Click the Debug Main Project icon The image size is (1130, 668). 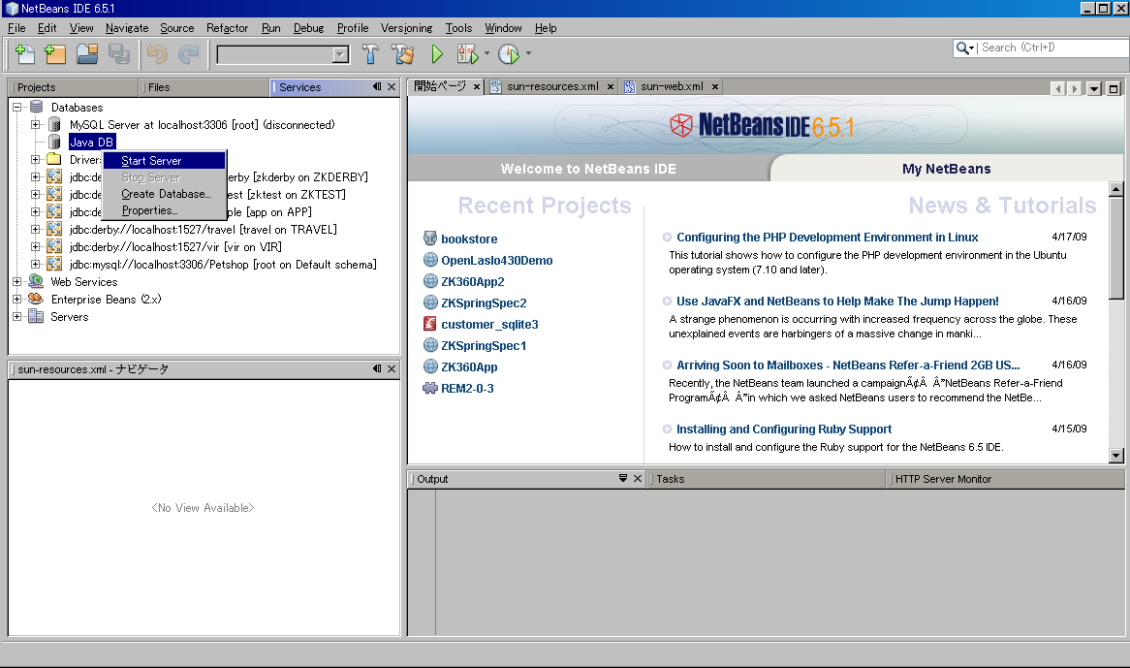pos(467,54)
